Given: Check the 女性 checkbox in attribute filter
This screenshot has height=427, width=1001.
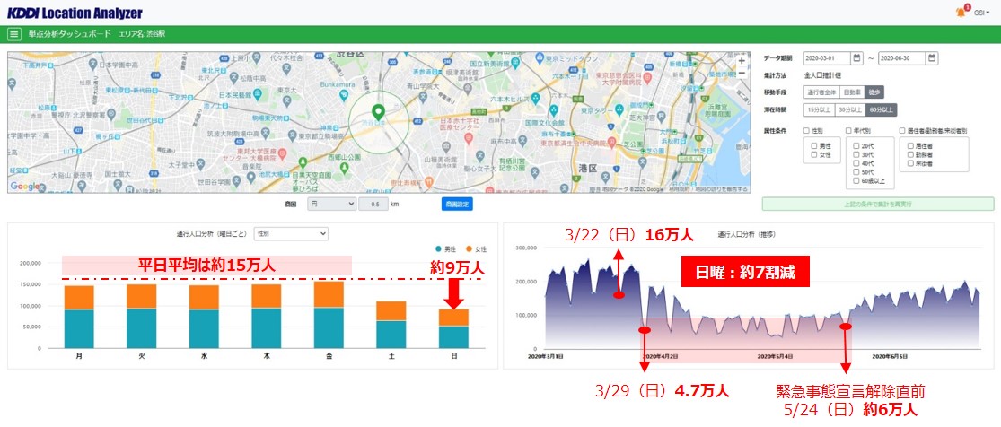Looking at the screenshot, I should [814, 154].
